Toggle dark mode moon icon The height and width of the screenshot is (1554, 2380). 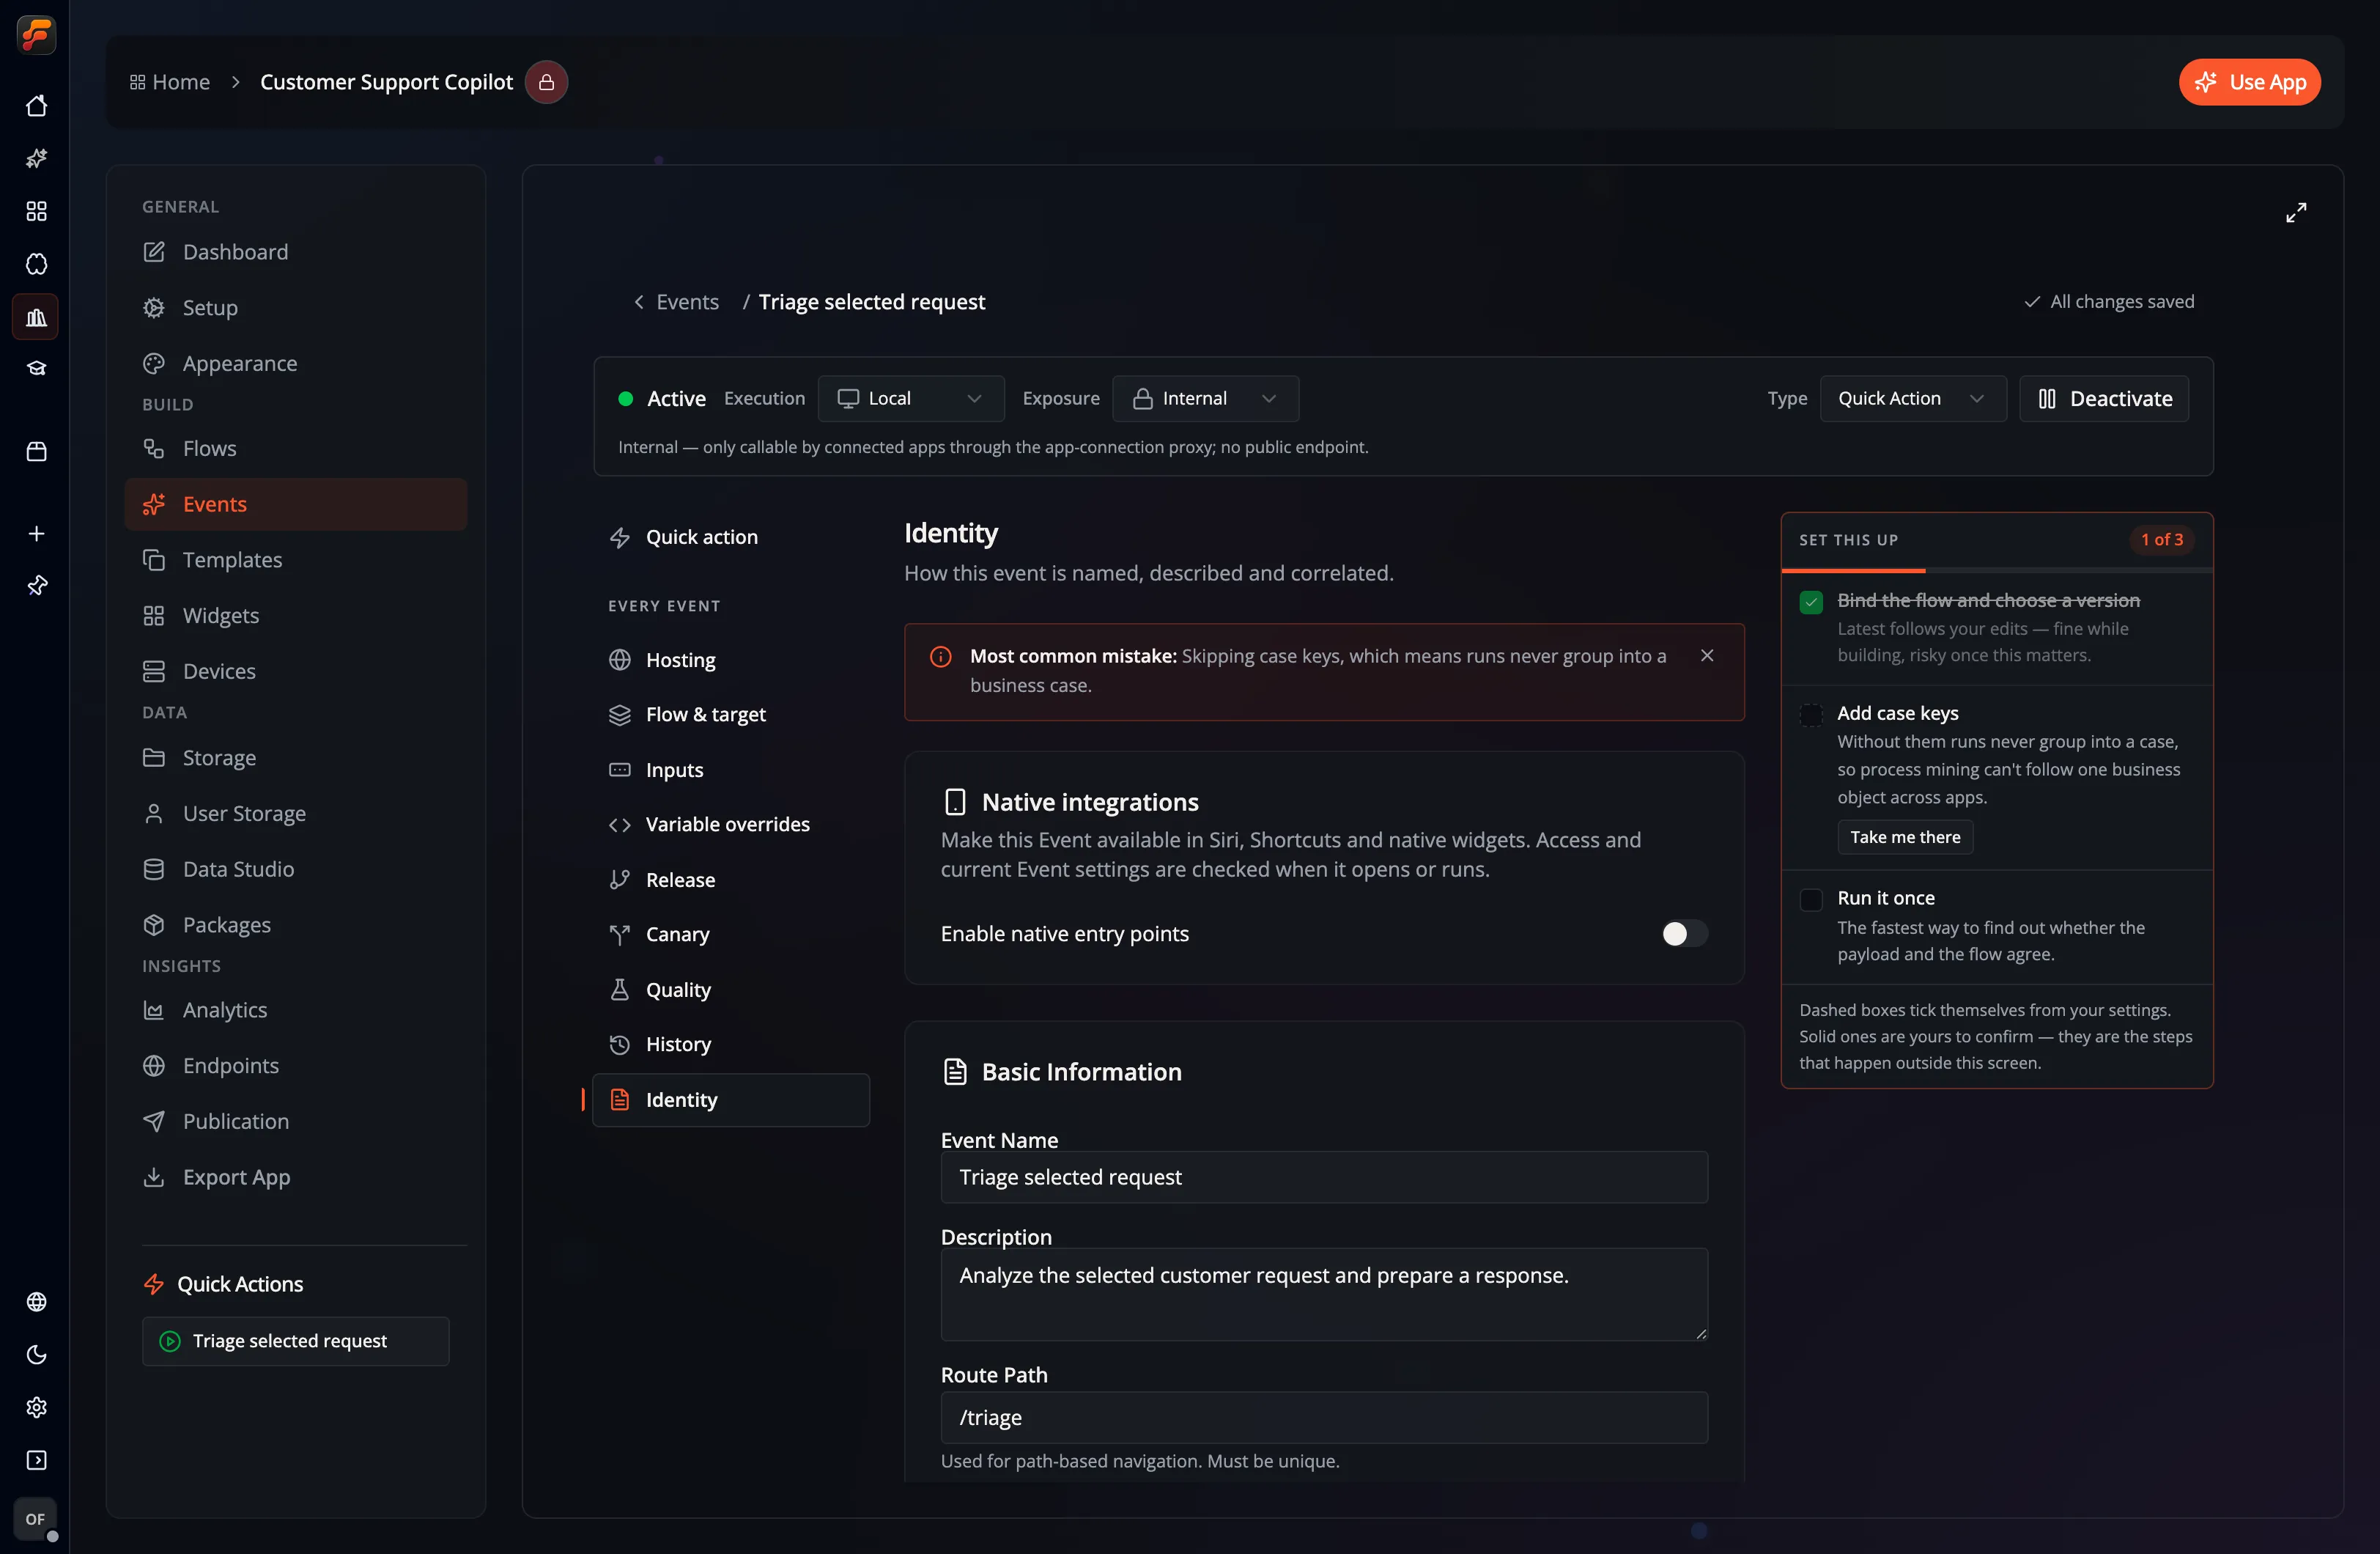click(x=36, y=1355)
